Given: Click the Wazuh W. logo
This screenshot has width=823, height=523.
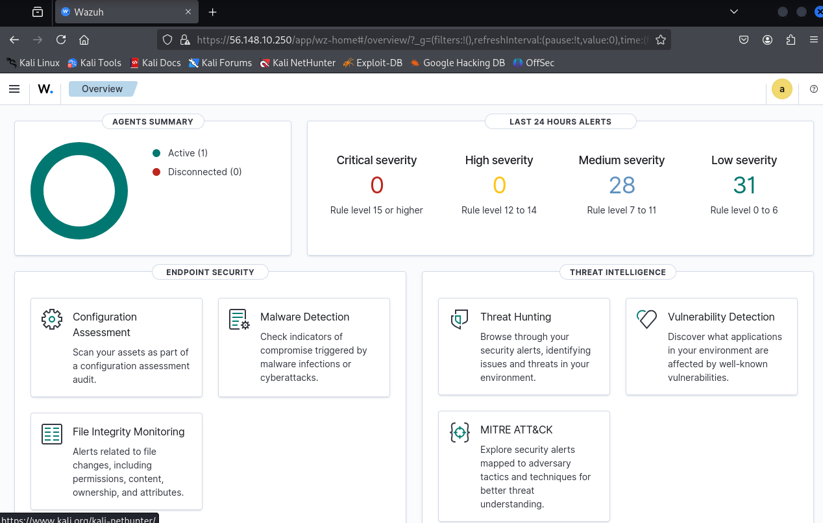Looking at the screenshot, I should [45, 89].
